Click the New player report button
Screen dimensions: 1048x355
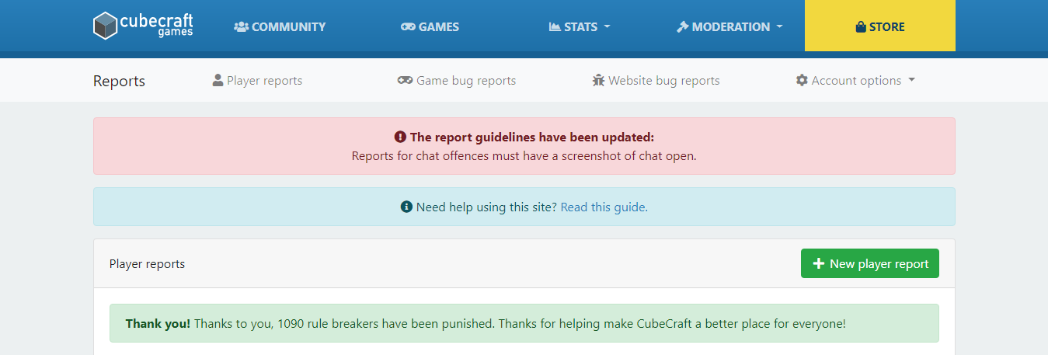click(x=870, y=263)
